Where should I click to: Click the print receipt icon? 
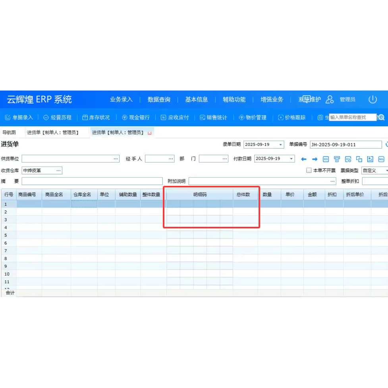[337, 159]
